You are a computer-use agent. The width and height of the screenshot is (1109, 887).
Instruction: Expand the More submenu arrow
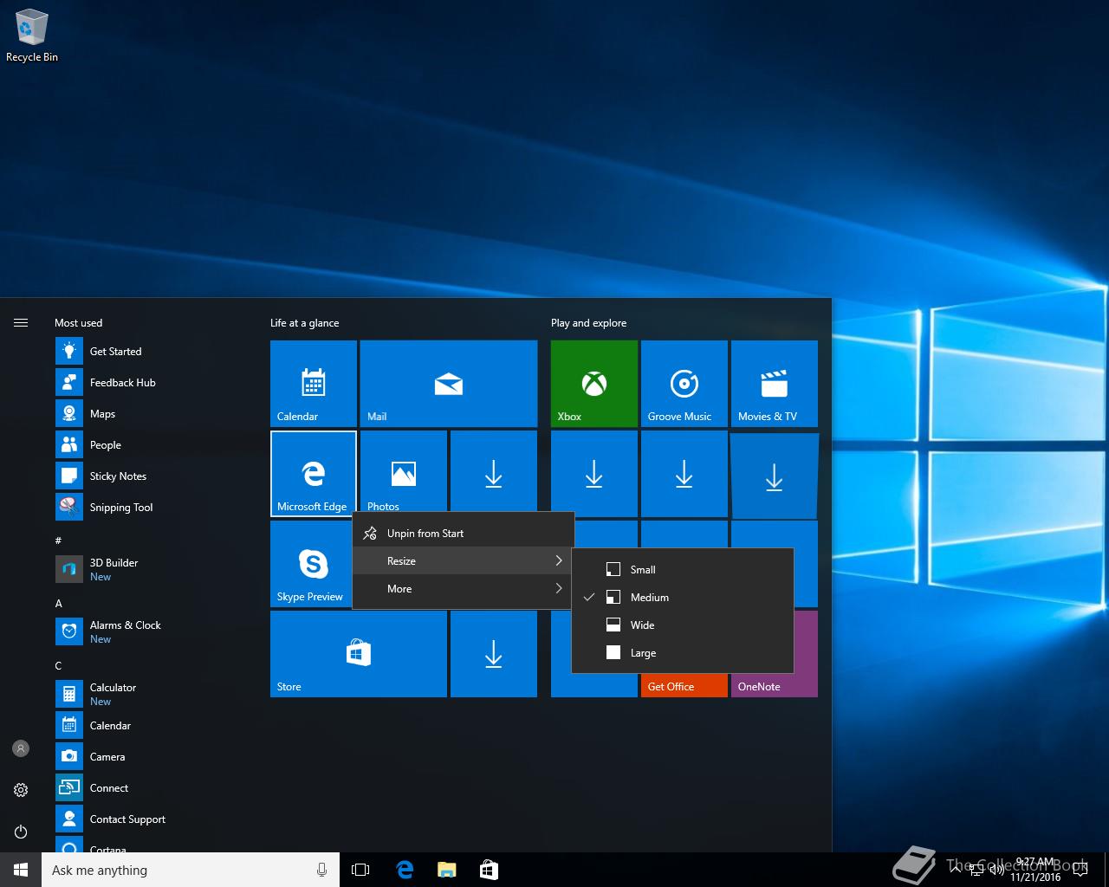coord(559,588)
